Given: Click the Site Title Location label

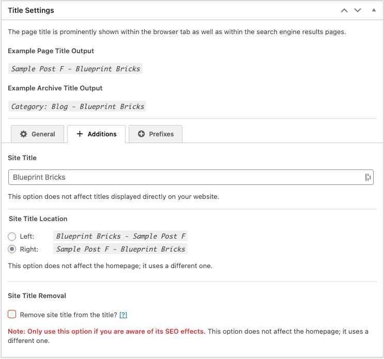Looking at the screenshot, I should point(38,218).
